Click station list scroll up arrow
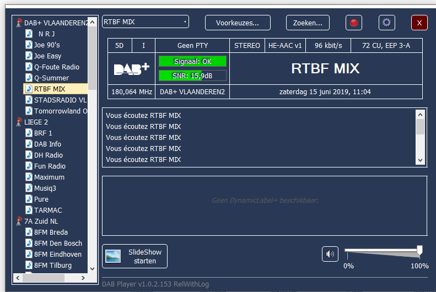 [x=93, y=22]
